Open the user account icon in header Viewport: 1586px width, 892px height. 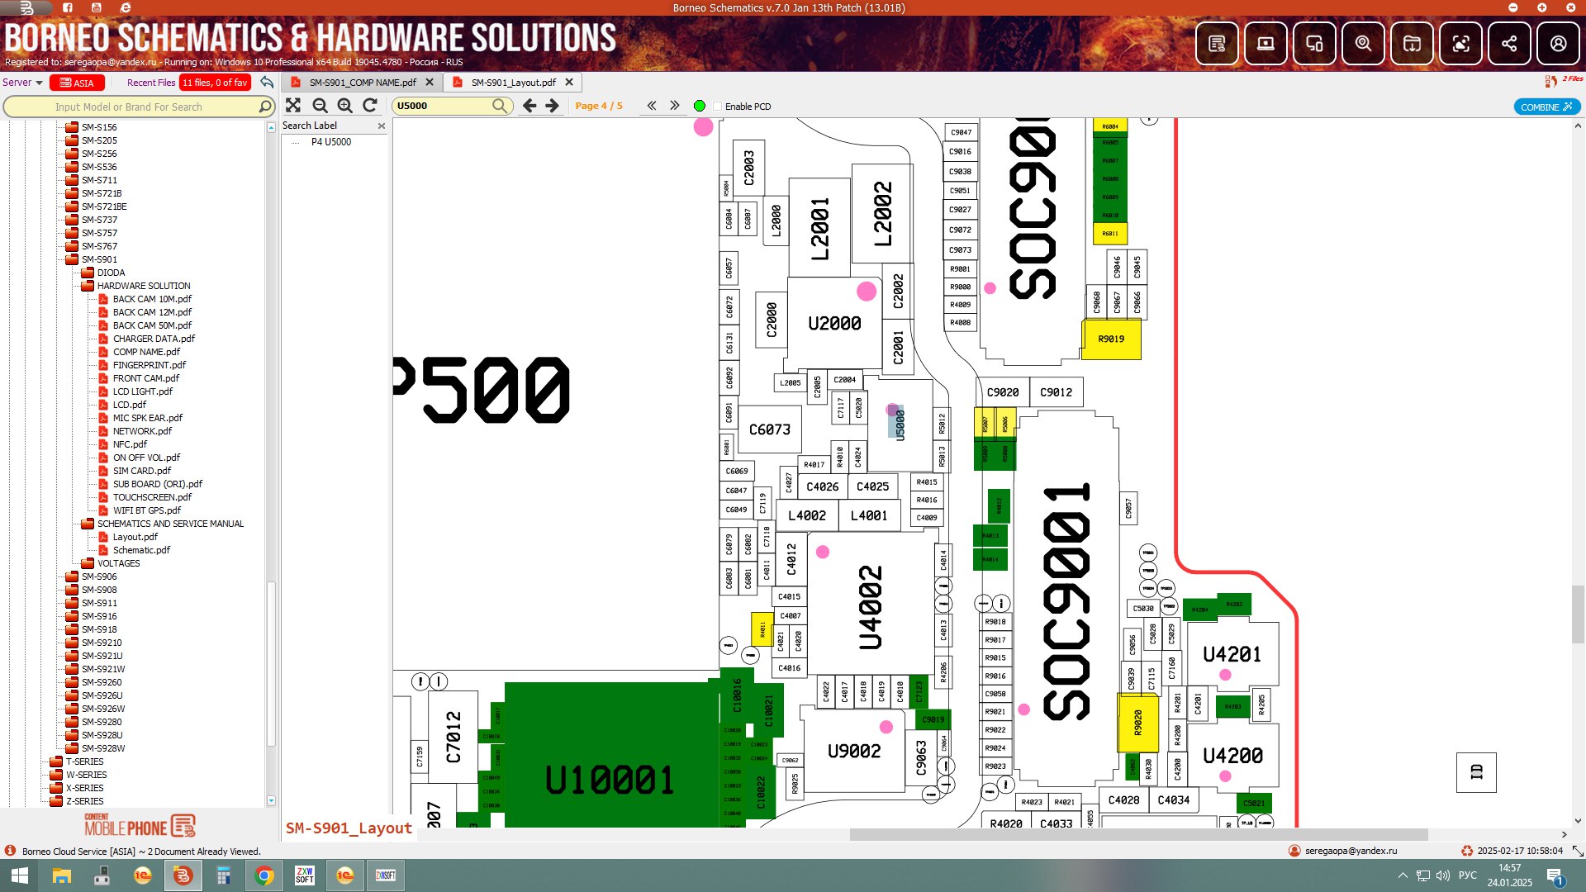1558,44
